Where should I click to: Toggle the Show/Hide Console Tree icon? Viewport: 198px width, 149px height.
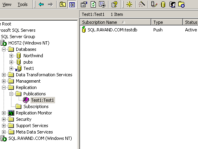point(72,4)
